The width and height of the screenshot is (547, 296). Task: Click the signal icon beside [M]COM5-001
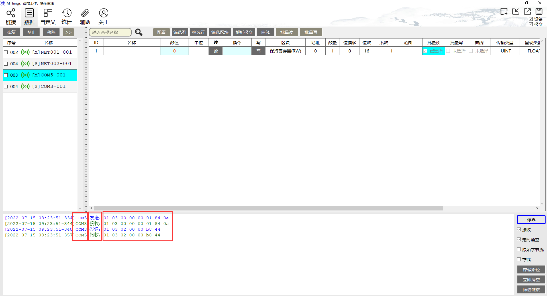25,75
